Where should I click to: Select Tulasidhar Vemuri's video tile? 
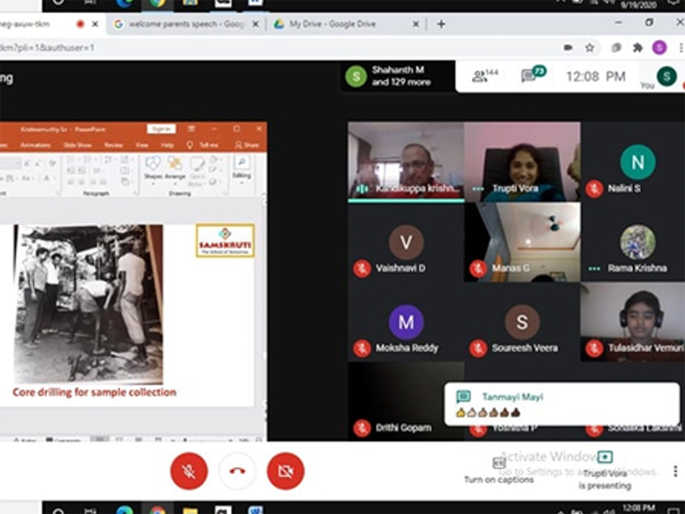tap(632, 321)
